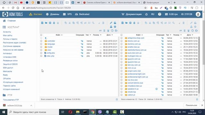The width and height of the screenshot is (205, 115).
Task: Click browser address bar
Action: coord(84,8)
